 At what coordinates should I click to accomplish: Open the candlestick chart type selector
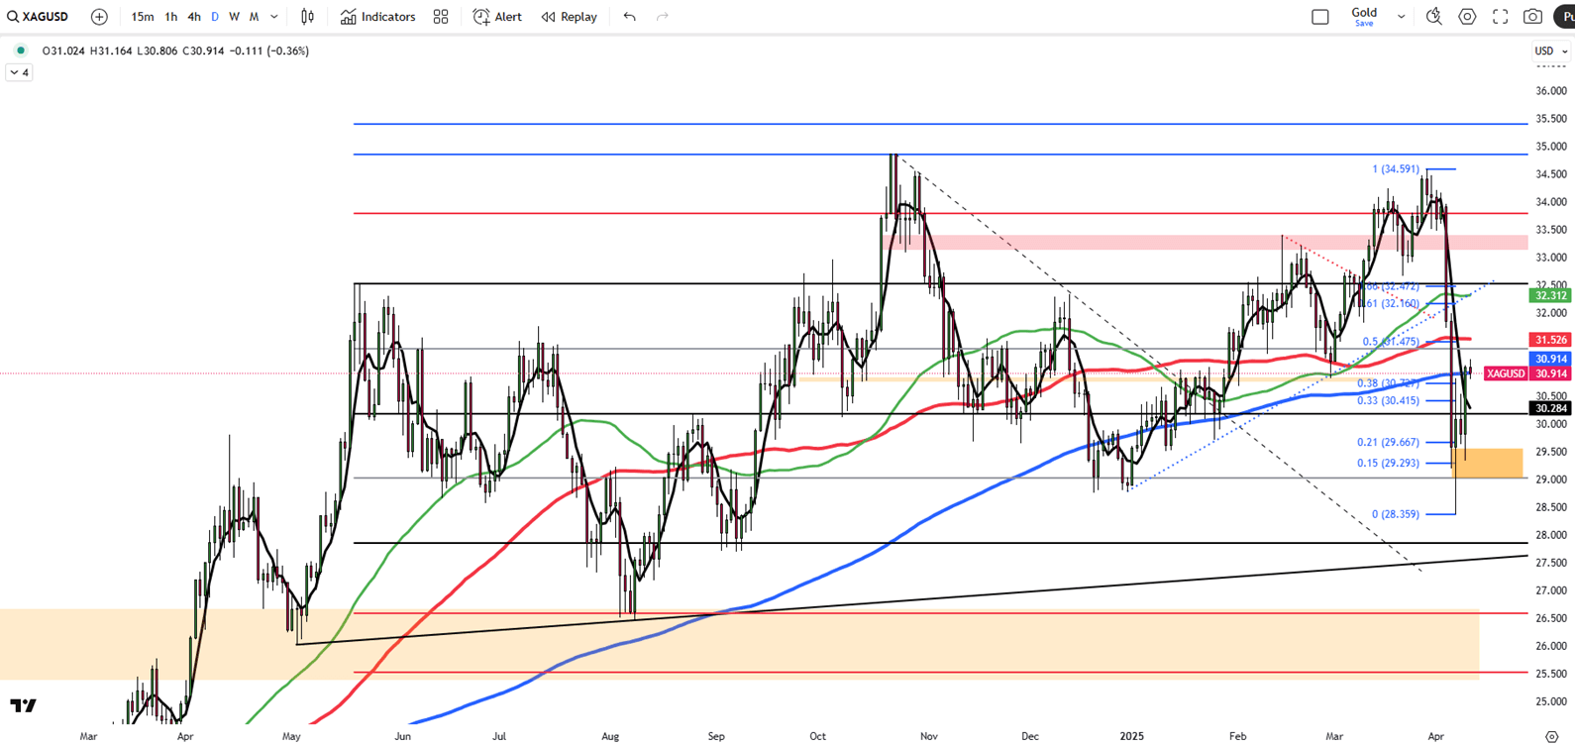point(308,17)
